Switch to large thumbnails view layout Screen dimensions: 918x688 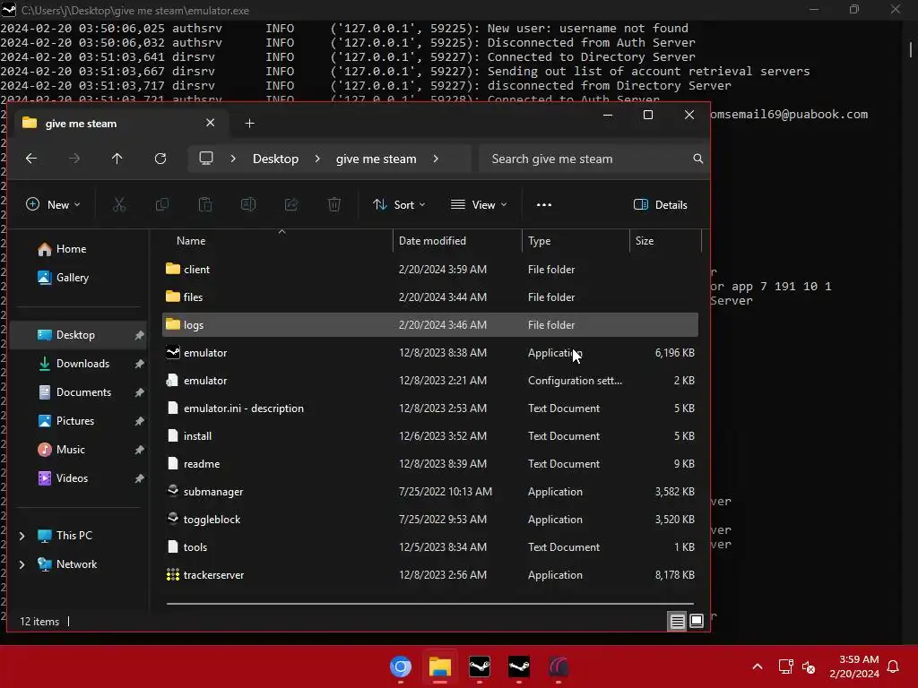[x=697, y=621]
